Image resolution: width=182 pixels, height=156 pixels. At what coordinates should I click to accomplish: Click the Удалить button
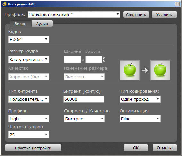pyautogui.click(x=164, y=15)
